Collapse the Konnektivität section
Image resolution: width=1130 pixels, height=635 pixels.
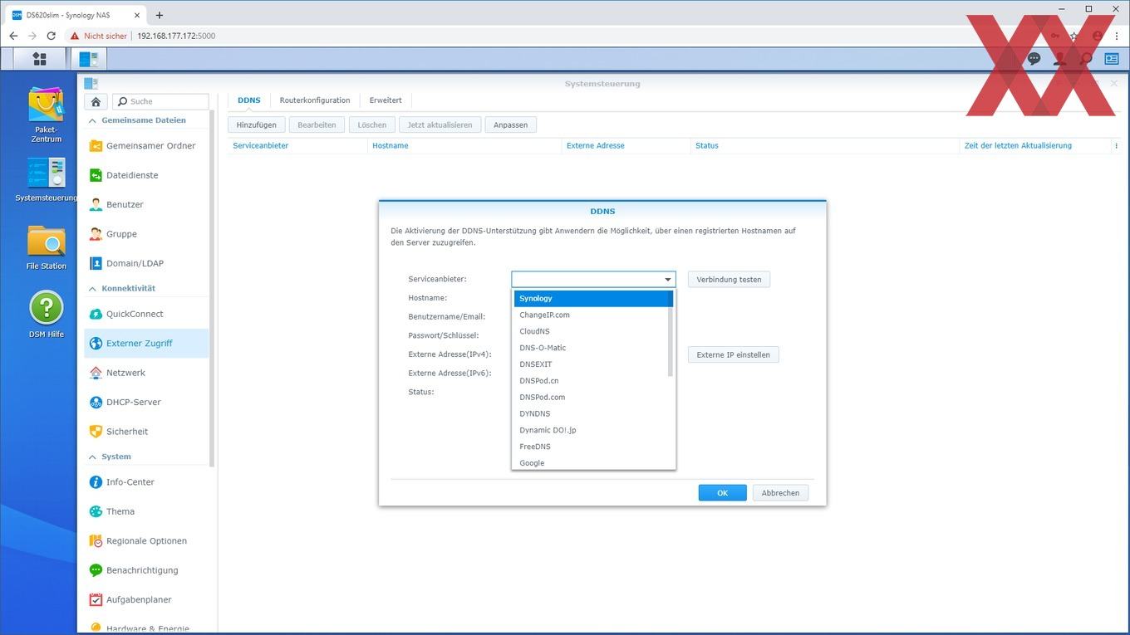(x=92, y=289)
